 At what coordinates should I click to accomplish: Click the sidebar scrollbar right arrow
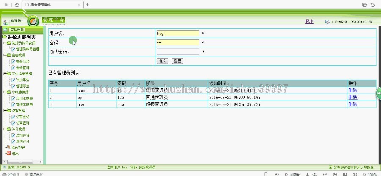pos(41,162)
